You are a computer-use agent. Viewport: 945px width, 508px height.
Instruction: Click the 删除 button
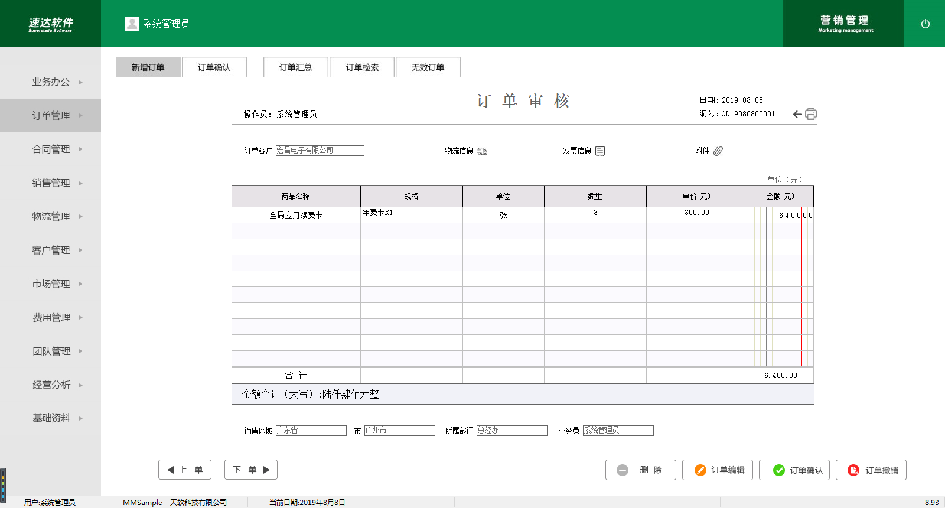click(x=641, y=470)
